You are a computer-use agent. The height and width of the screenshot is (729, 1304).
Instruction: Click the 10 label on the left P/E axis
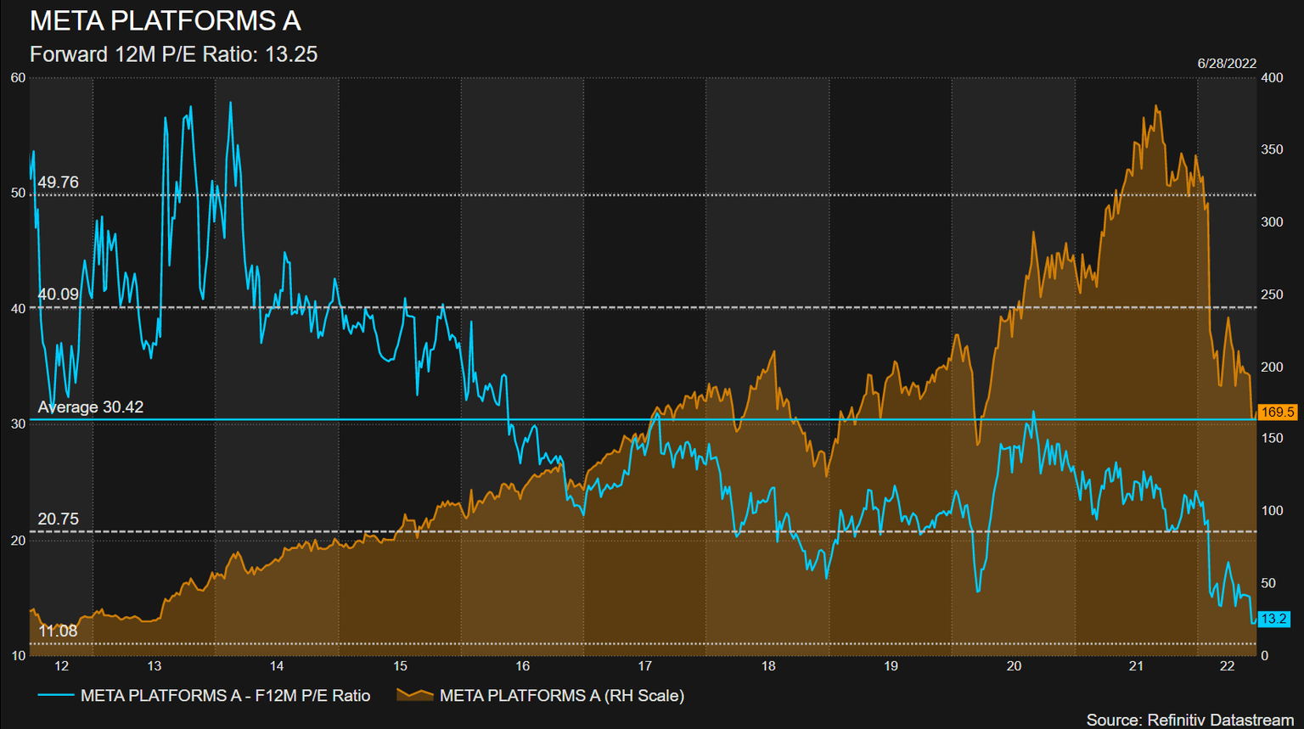coord(18,655)
